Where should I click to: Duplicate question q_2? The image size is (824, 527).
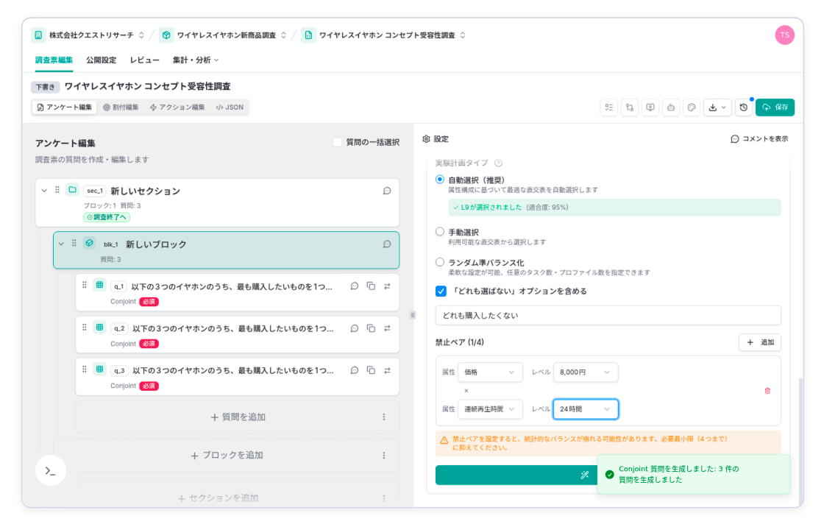371,328
